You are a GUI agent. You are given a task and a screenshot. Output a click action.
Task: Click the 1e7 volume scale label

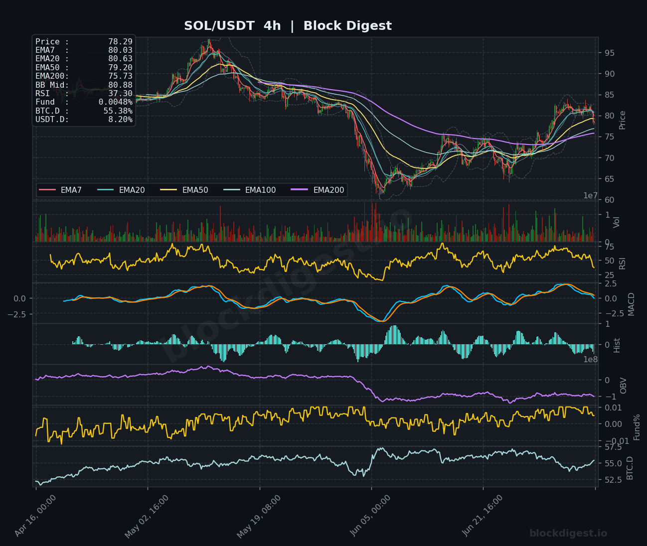point(591,196)
